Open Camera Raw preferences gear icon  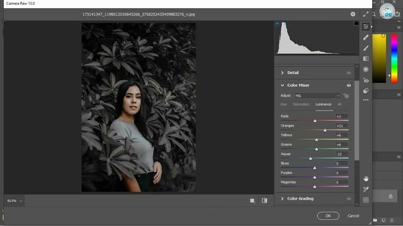click(353, 14)
